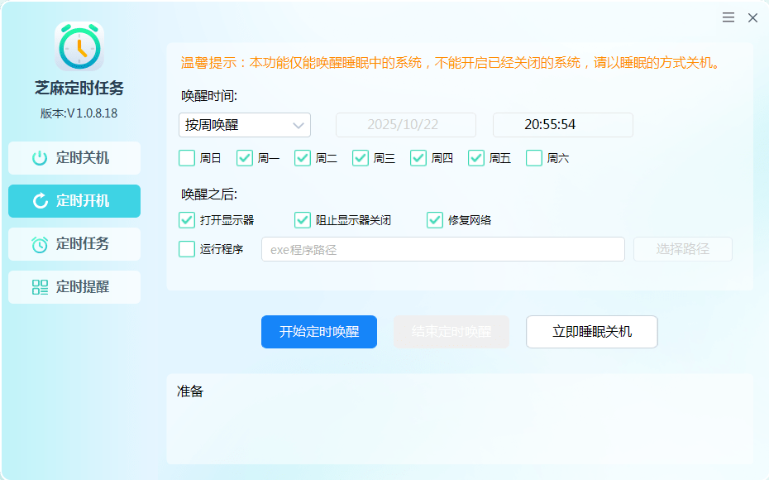769x480 pixels.
Task: Expand the 按周唤醒 wake mode dropdown
Action: point(245,125)
